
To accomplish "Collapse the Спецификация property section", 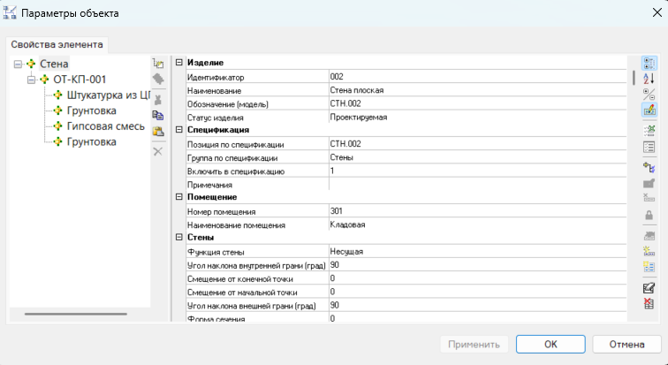I will [x=179, y=130].
